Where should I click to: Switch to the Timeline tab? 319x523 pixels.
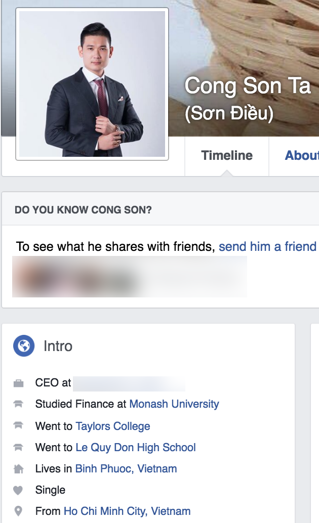click(x=227, y=156)
